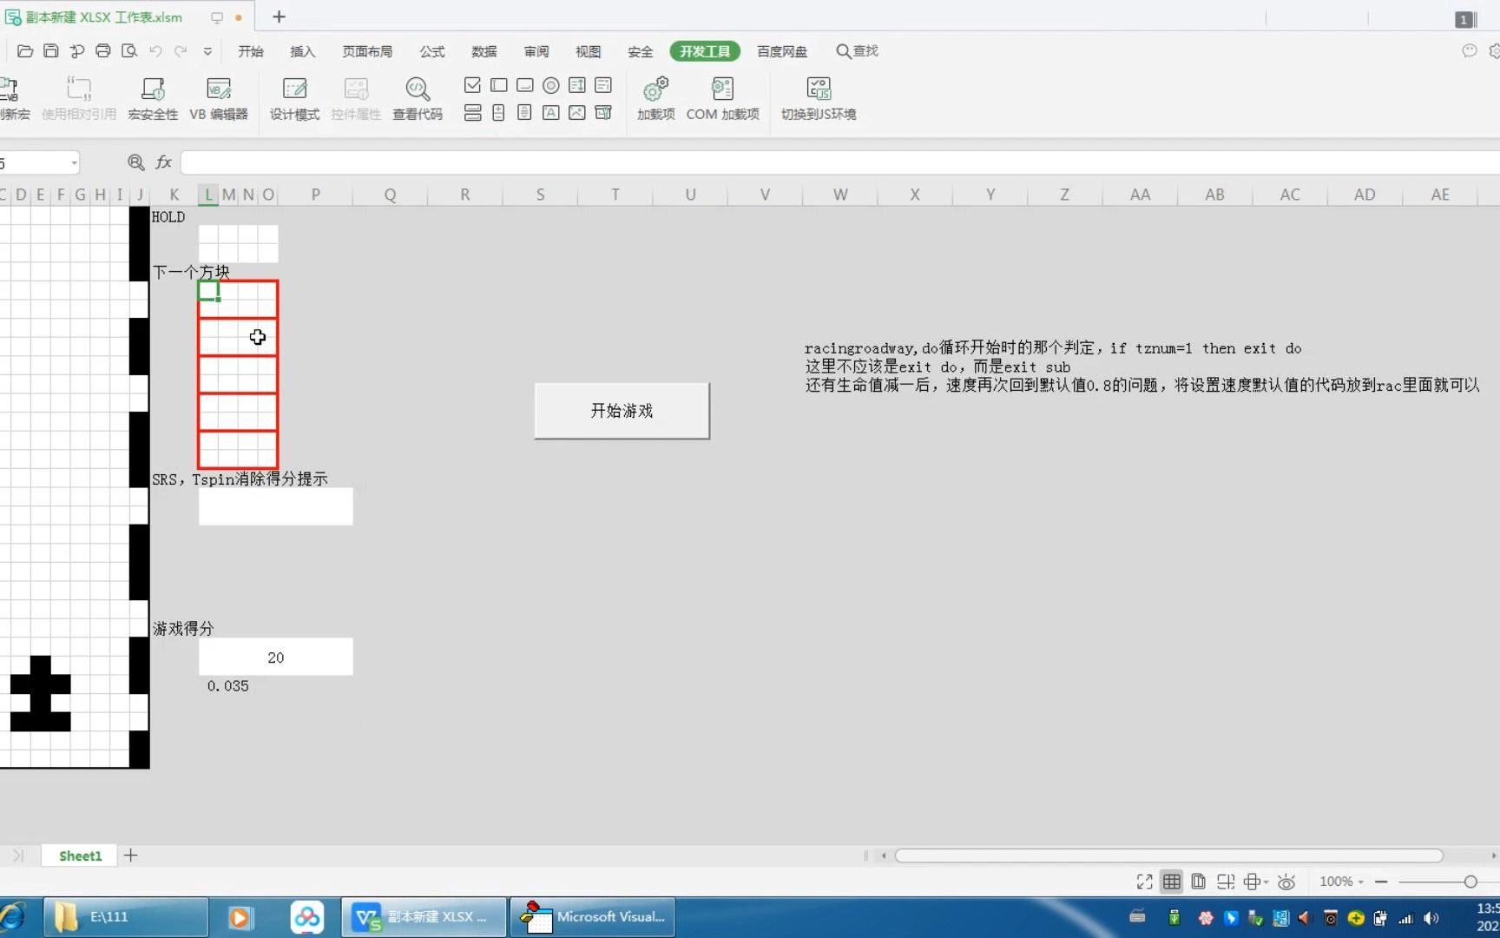Open E:\111 folder from taskbar

point(126,917)
